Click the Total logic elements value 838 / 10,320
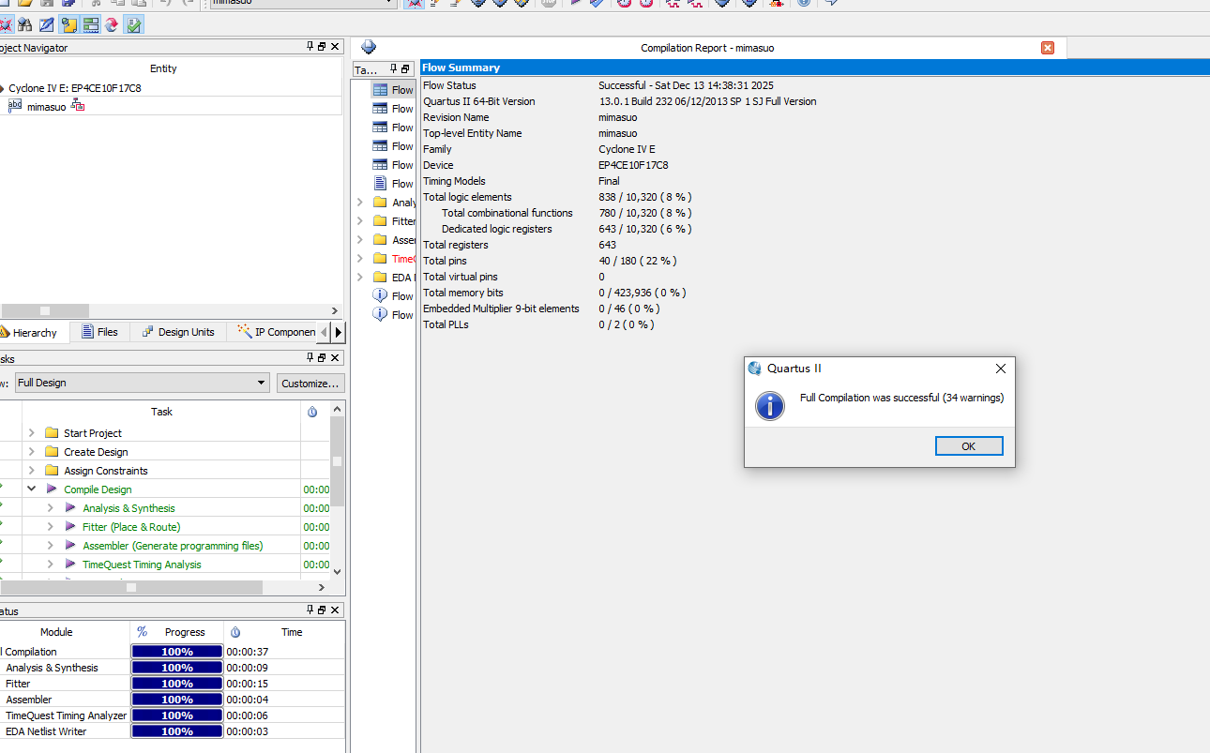Image resolution: width=1210 pixels, height=753 pixels. click(645, 197)
